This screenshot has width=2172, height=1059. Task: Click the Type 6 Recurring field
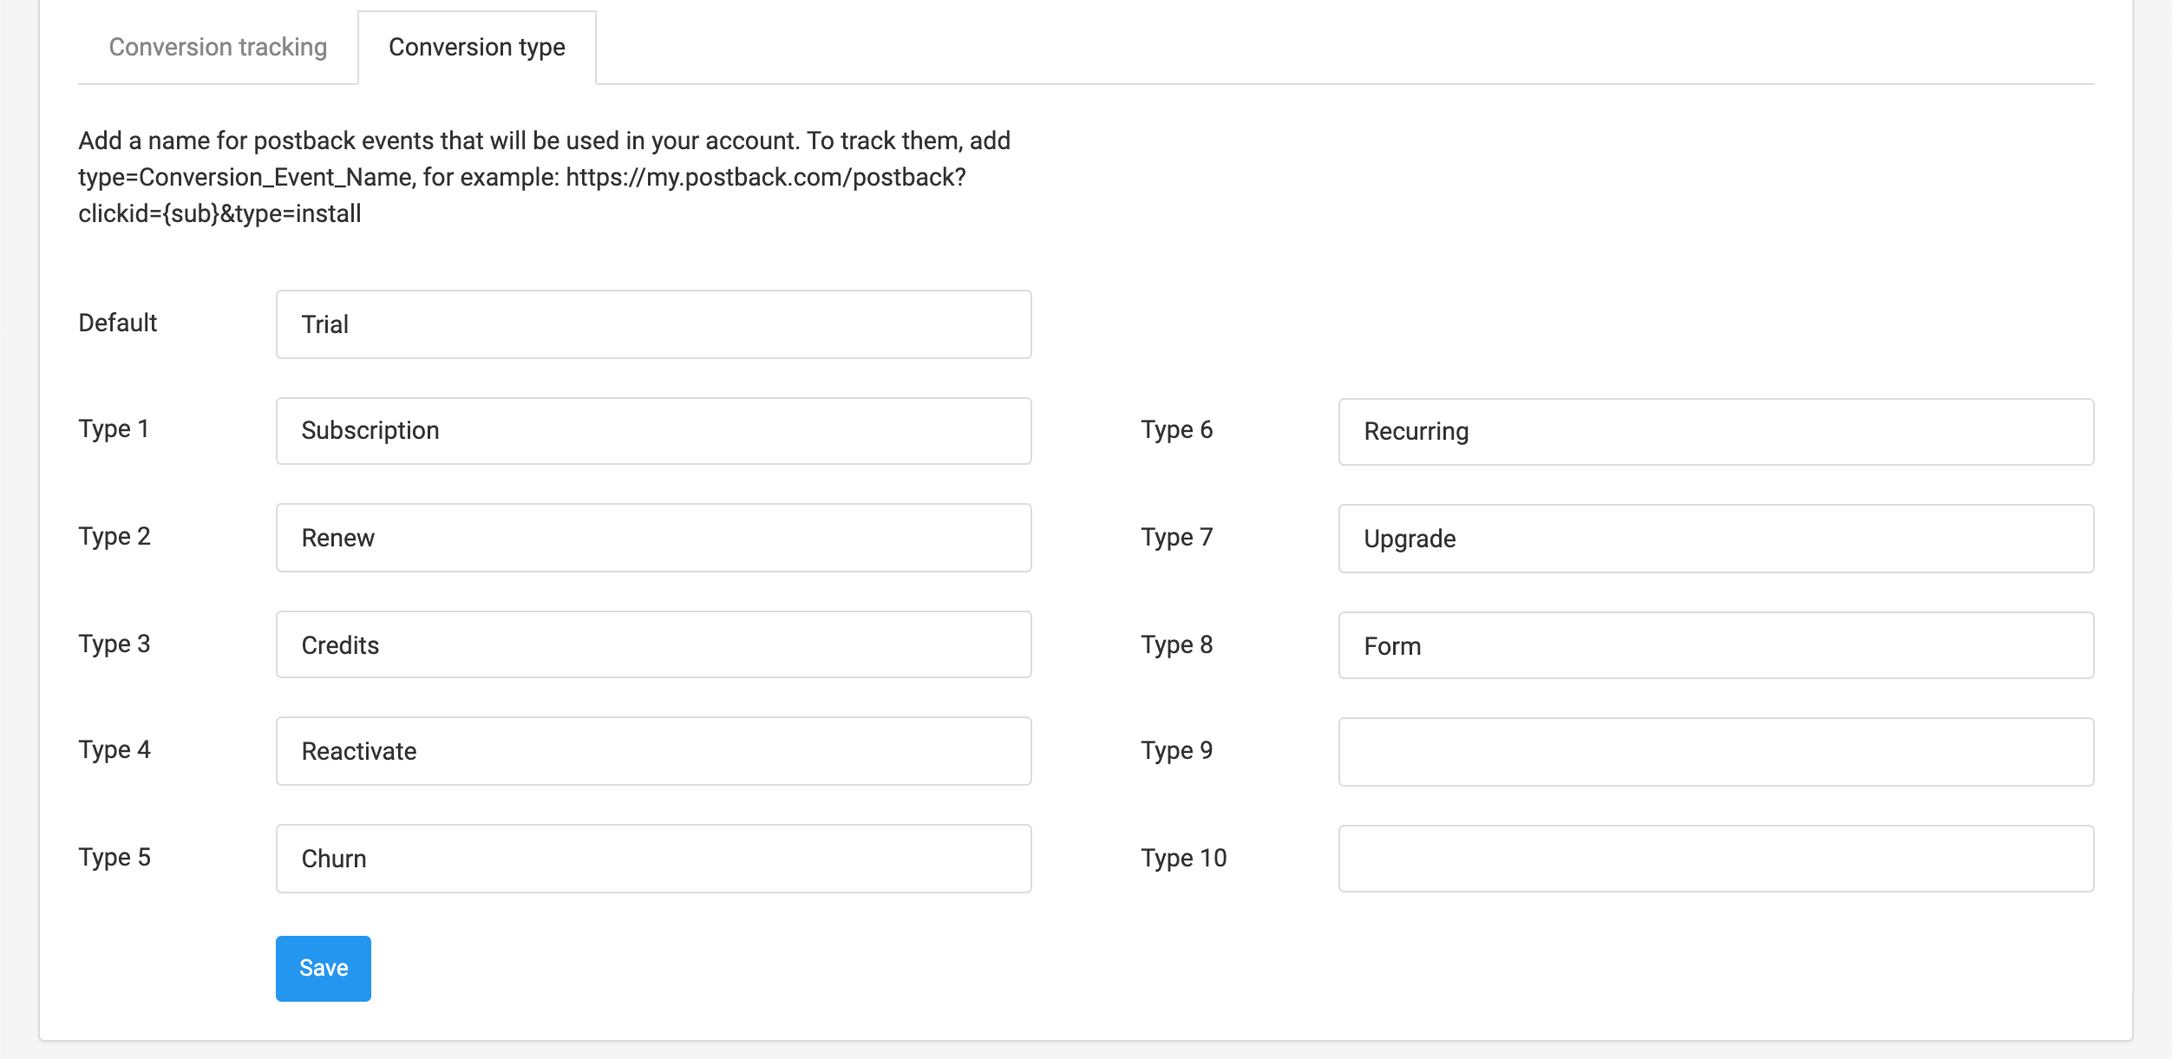1716,432
